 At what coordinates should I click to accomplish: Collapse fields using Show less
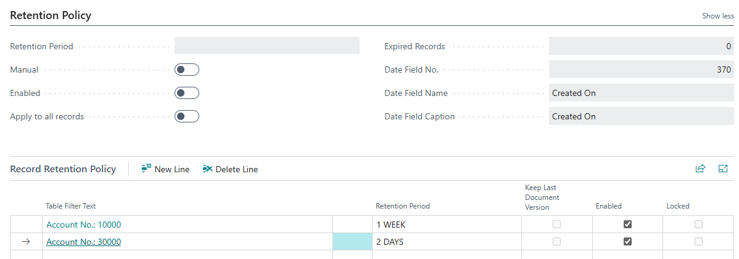717,16
